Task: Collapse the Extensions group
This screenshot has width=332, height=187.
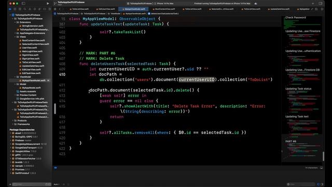Action: [15, 22]
